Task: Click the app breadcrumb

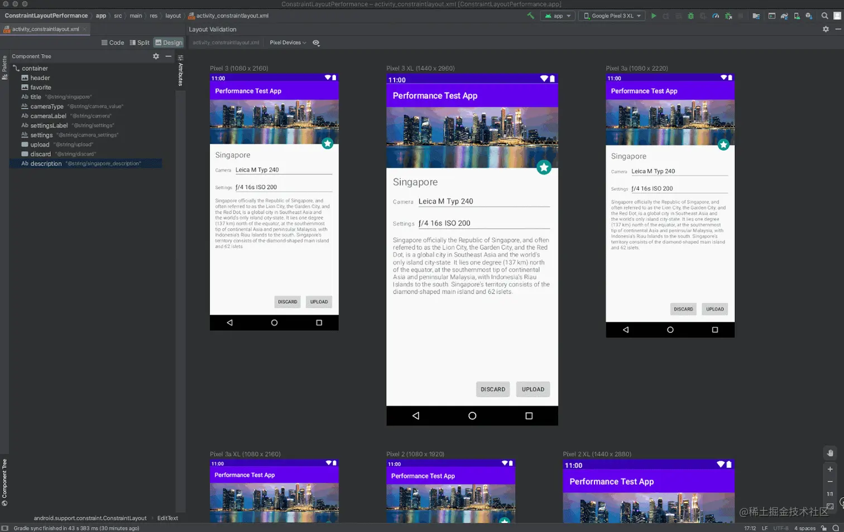Action: [100, 16]
